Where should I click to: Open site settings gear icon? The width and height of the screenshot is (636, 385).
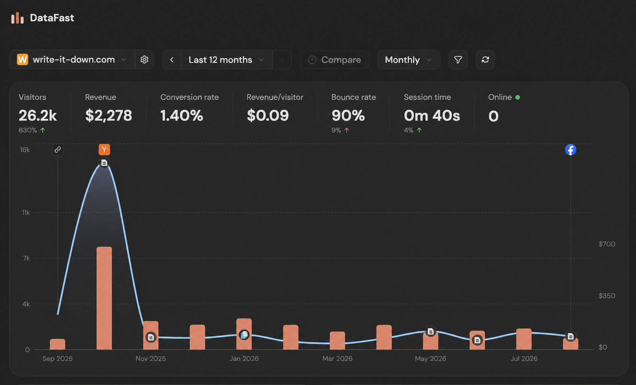pos(144,60)
